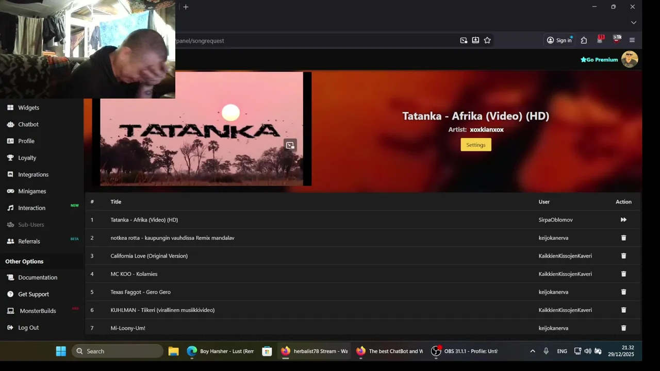
Task: Click the Log Out icon
Action: tap(10, 328)
